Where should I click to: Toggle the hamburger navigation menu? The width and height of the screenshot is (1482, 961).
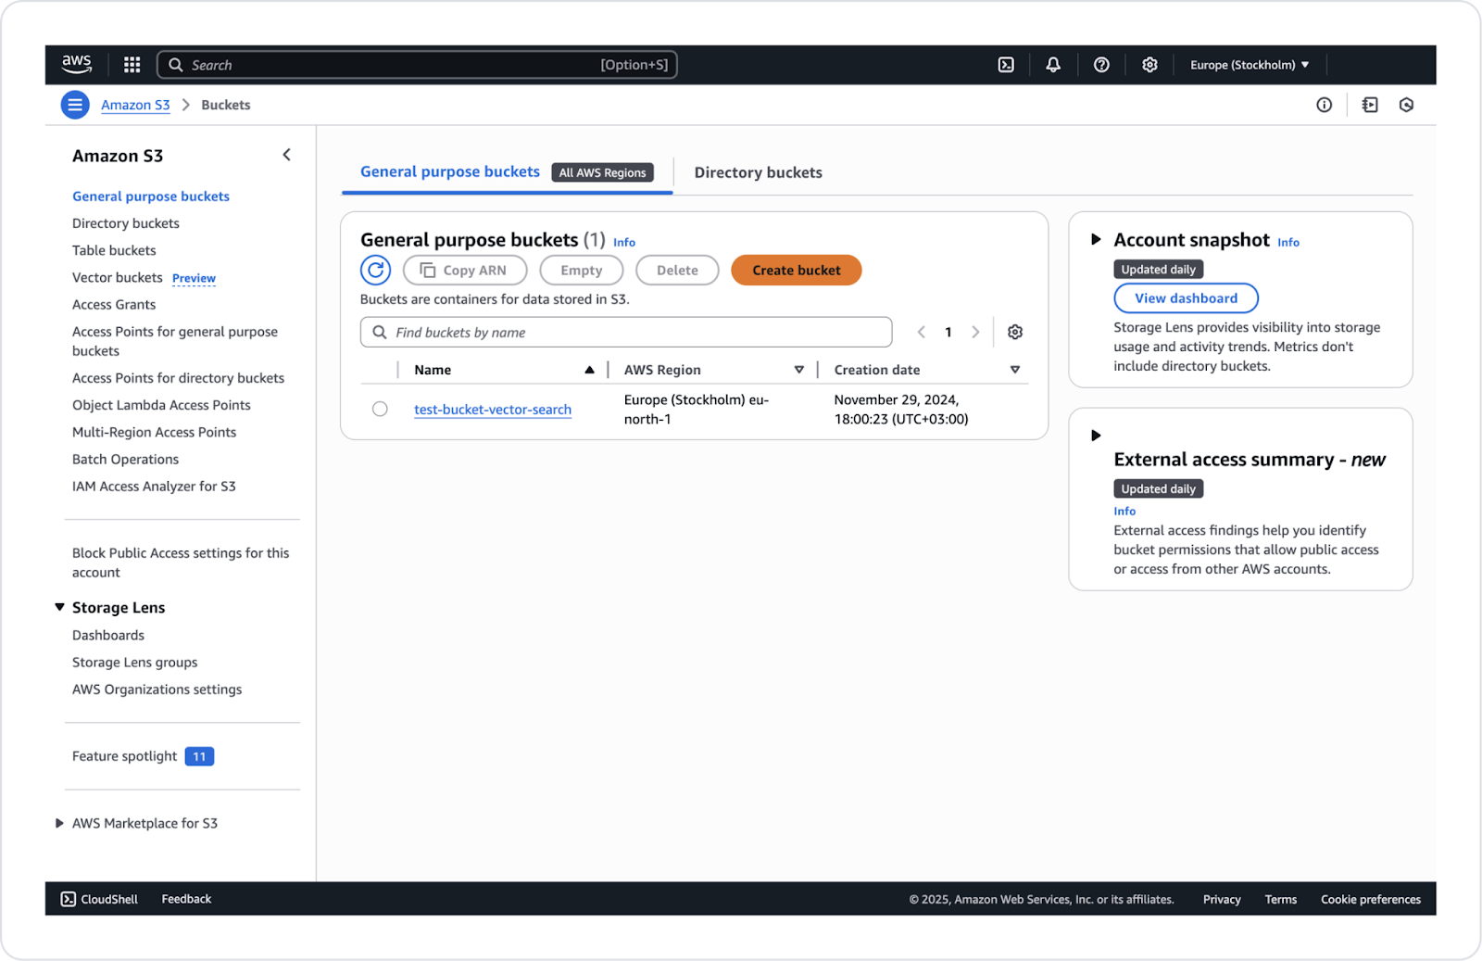(75, 105)
